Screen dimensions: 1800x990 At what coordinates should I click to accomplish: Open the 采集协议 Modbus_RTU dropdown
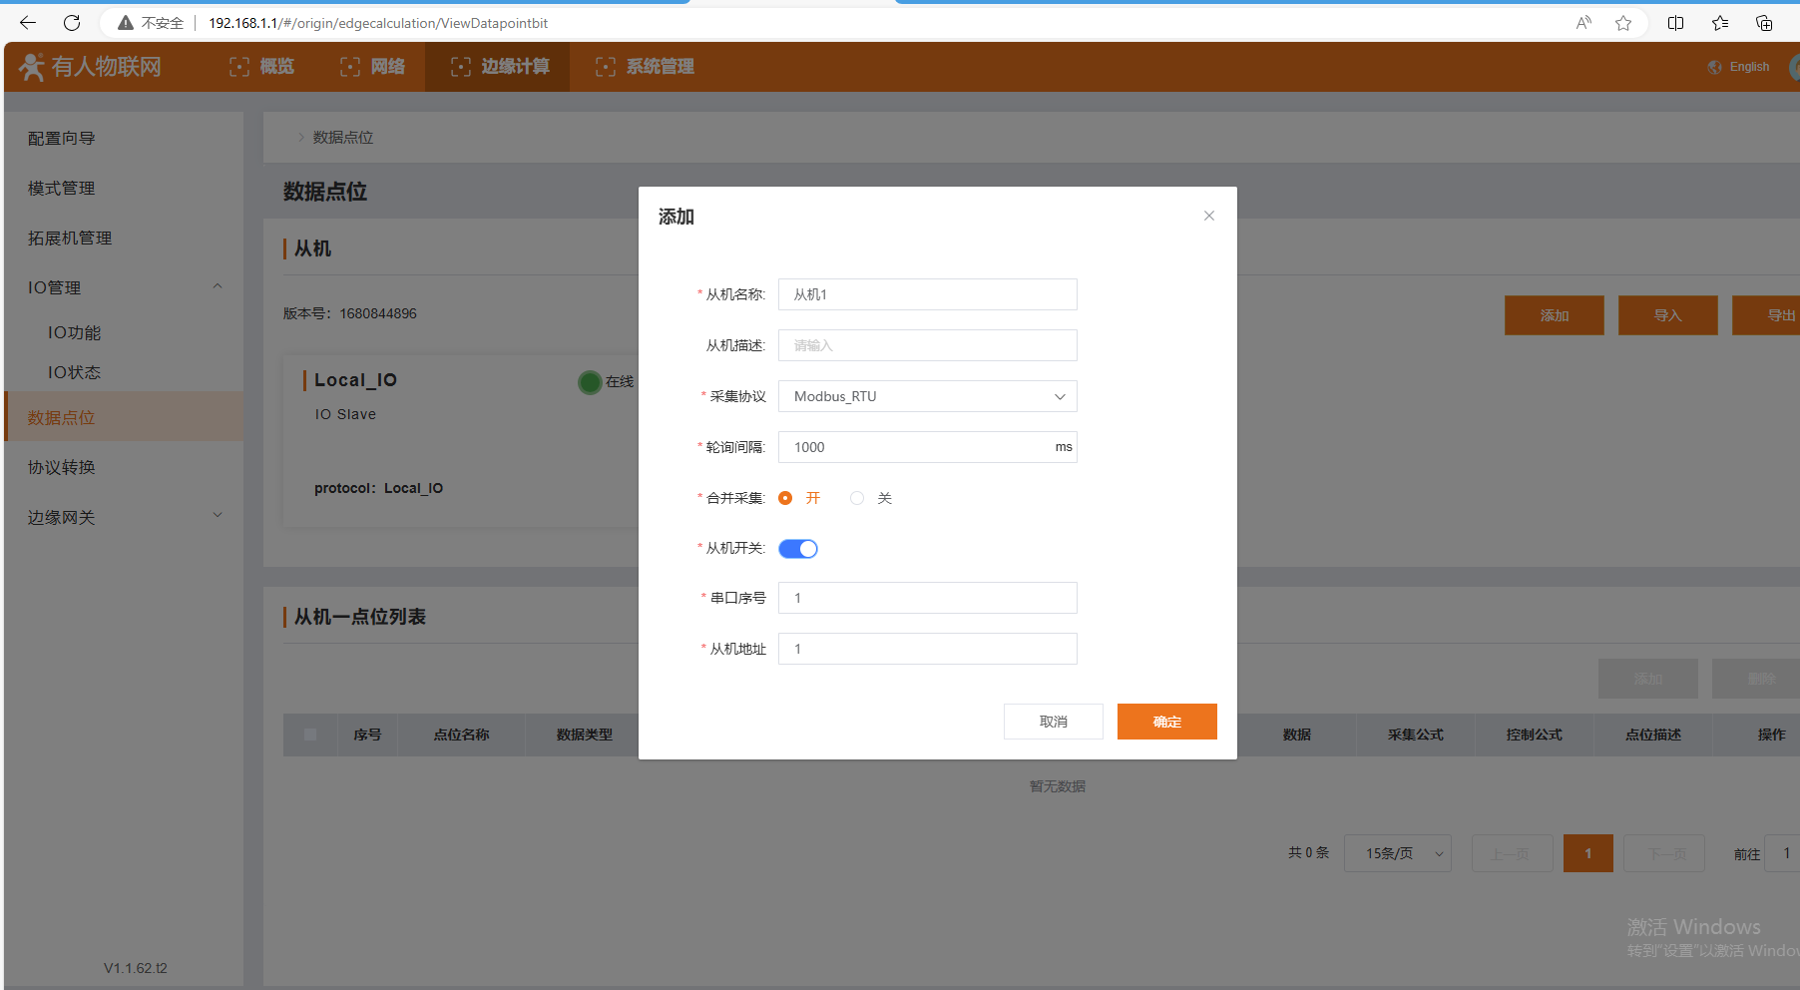[927, 396]
